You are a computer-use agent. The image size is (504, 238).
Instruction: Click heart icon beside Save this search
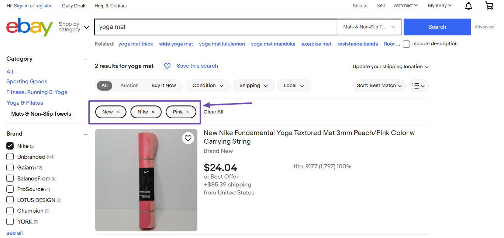coord(167,66)
